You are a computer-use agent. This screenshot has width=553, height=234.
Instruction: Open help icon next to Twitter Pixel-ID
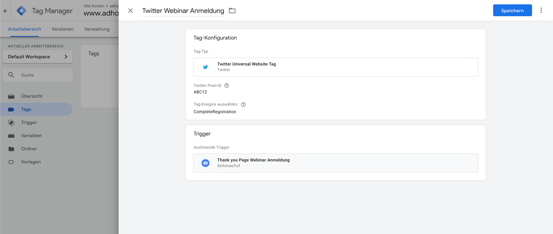click(227, 85)
